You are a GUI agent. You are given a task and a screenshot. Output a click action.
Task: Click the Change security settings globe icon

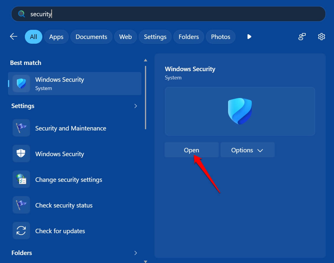(x=21, y=179)
